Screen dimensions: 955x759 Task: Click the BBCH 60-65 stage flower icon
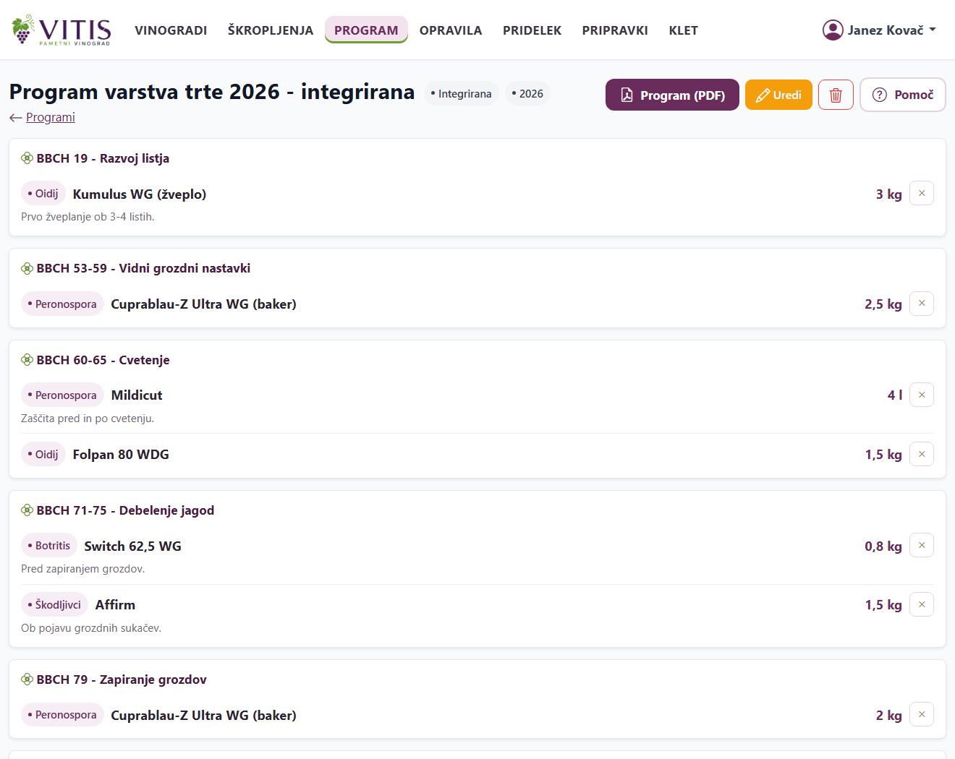coord(27,360)
